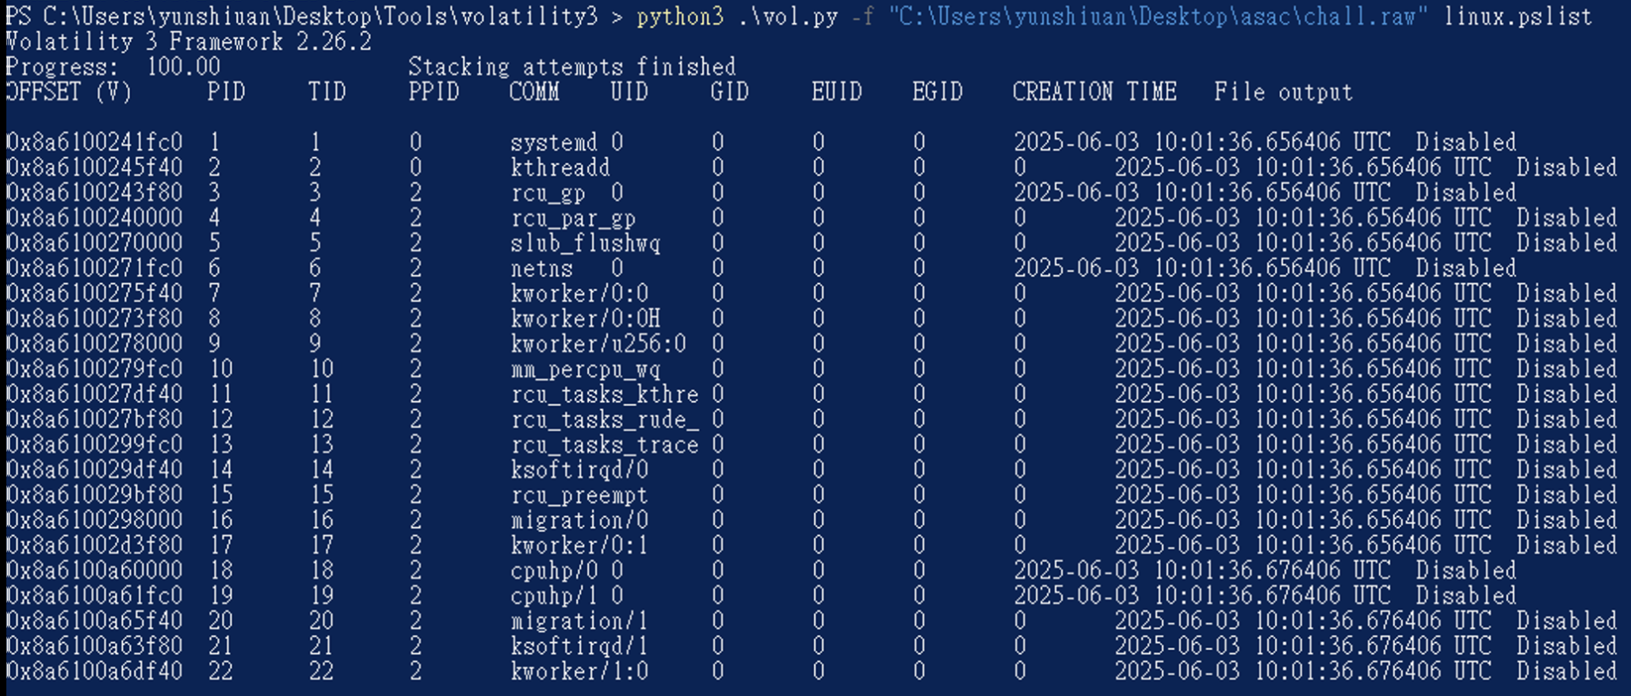The height and width of the screenshot is (696, 1631).
Task: Select the migration/0 process name
Action: (579, 521)
